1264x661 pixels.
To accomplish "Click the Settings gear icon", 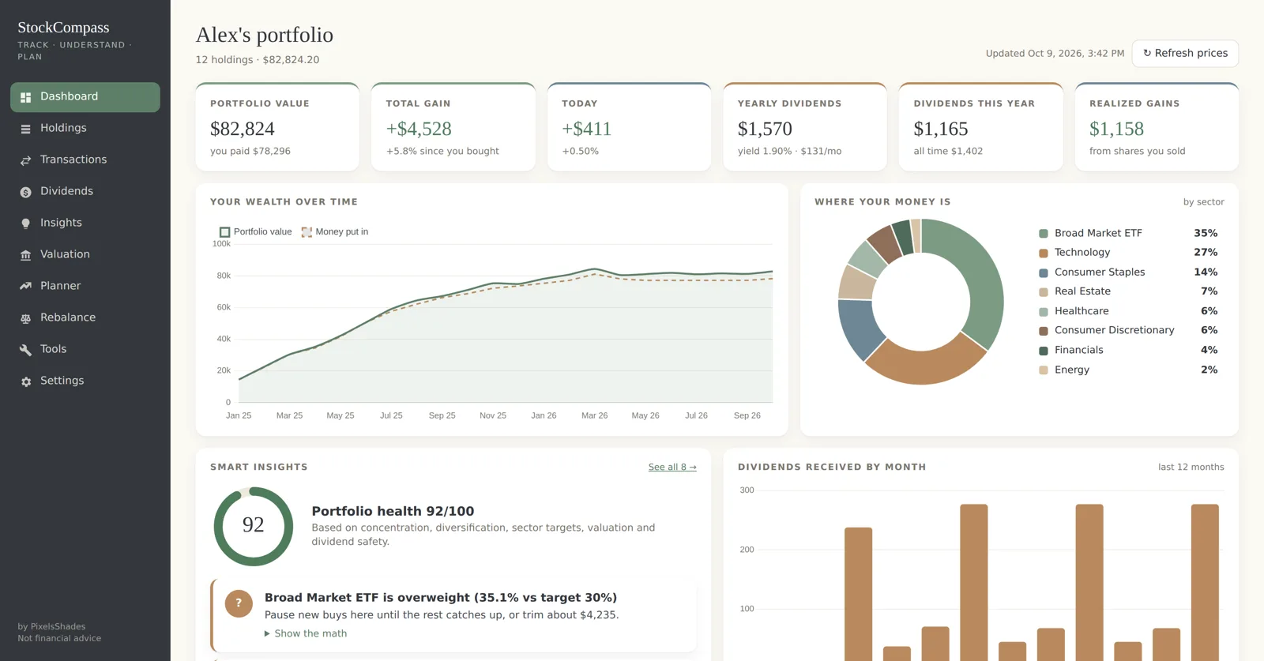I will pyautogui.click(x=25, y=381).
